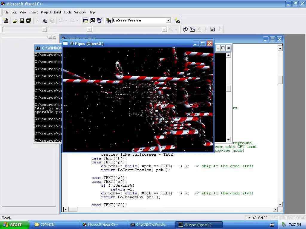306x229 pixels.
Task: Click the COL indicator in status bar
Action: click(x=283, y=218)
